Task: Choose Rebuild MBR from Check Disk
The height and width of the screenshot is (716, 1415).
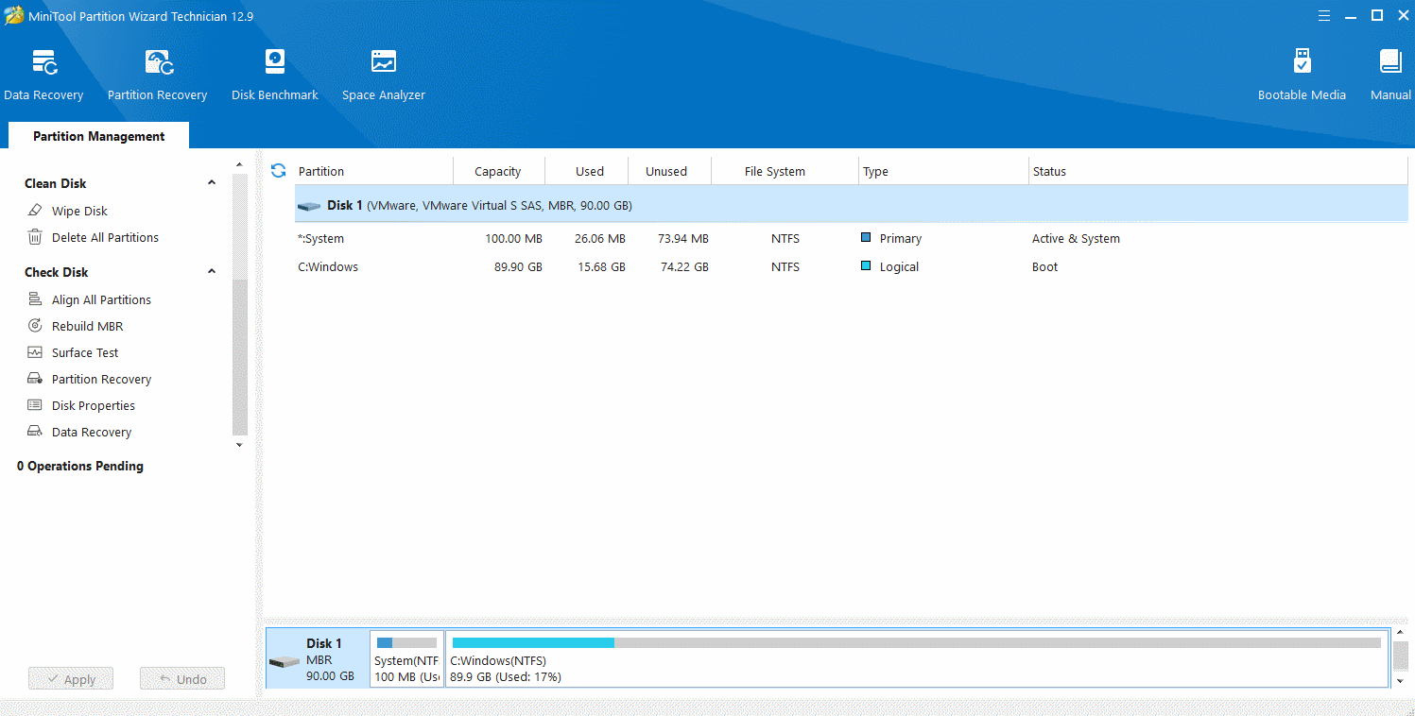Action: coord(87,327)
